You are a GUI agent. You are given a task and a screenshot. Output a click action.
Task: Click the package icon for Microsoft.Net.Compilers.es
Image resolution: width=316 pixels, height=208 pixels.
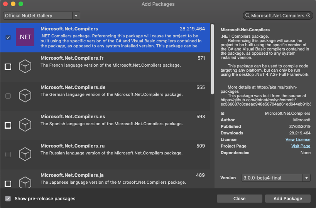coord(25,125)
